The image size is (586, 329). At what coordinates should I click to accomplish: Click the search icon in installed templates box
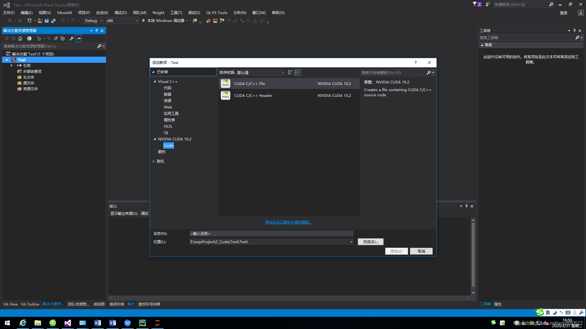pyautogui.click(x=429, y=73)
